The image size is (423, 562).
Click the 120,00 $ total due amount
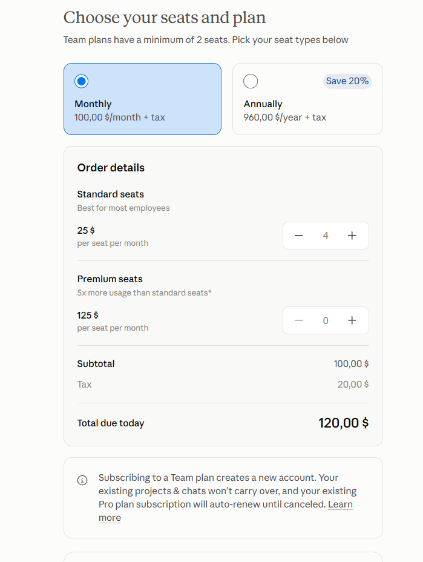coord(344,423)
